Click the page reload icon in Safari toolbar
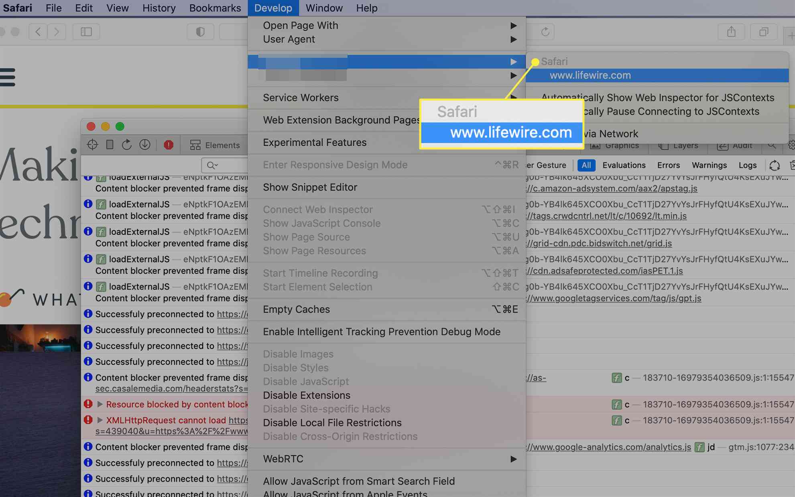Image resolution: width=795 pixels, height=497 pixels. [x=545, y=32]
